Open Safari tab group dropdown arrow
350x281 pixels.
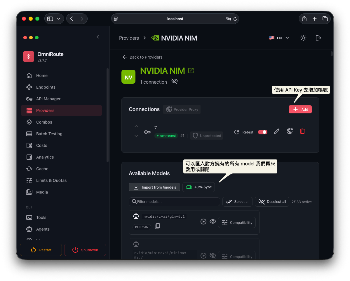click(58, 19)
